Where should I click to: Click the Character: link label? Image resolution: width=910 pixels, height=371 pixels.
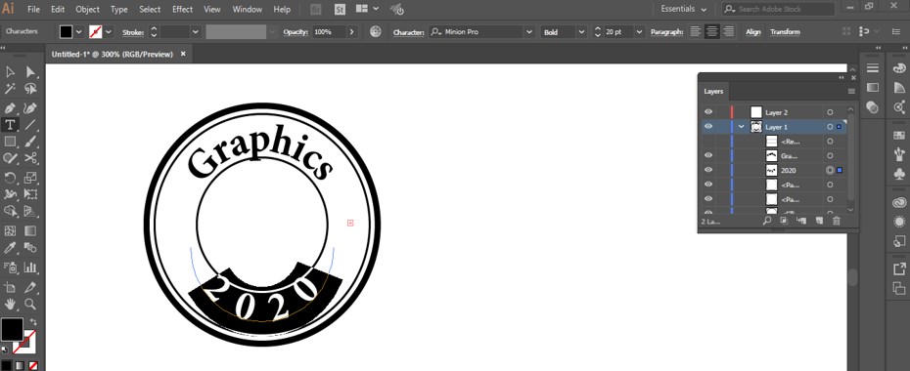409,32
